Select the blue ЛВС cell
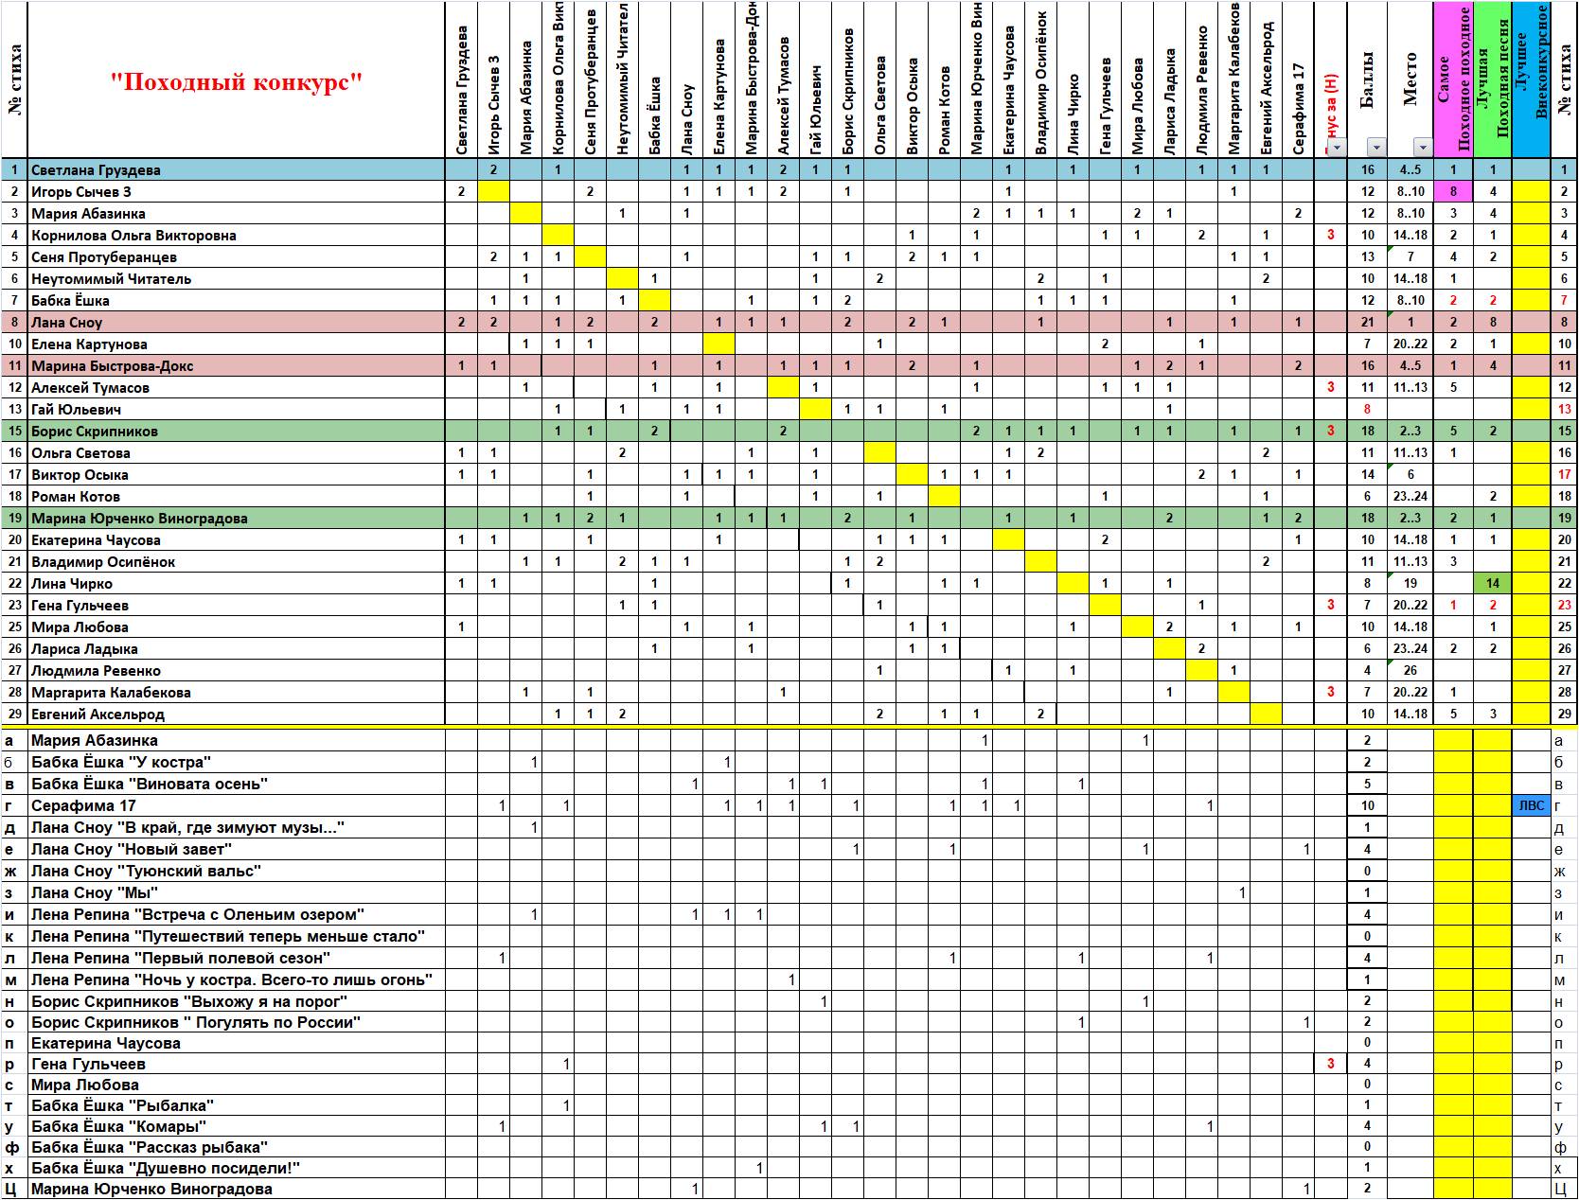The height and width of the screenshot is (1200, 1579). tap(1531, 806)
